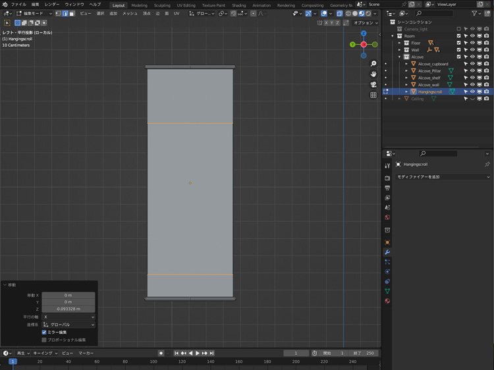Click the 移動 Z value field
Image resolution: width=494 pixels, height=370 pixels.
[x=69, y=309]
